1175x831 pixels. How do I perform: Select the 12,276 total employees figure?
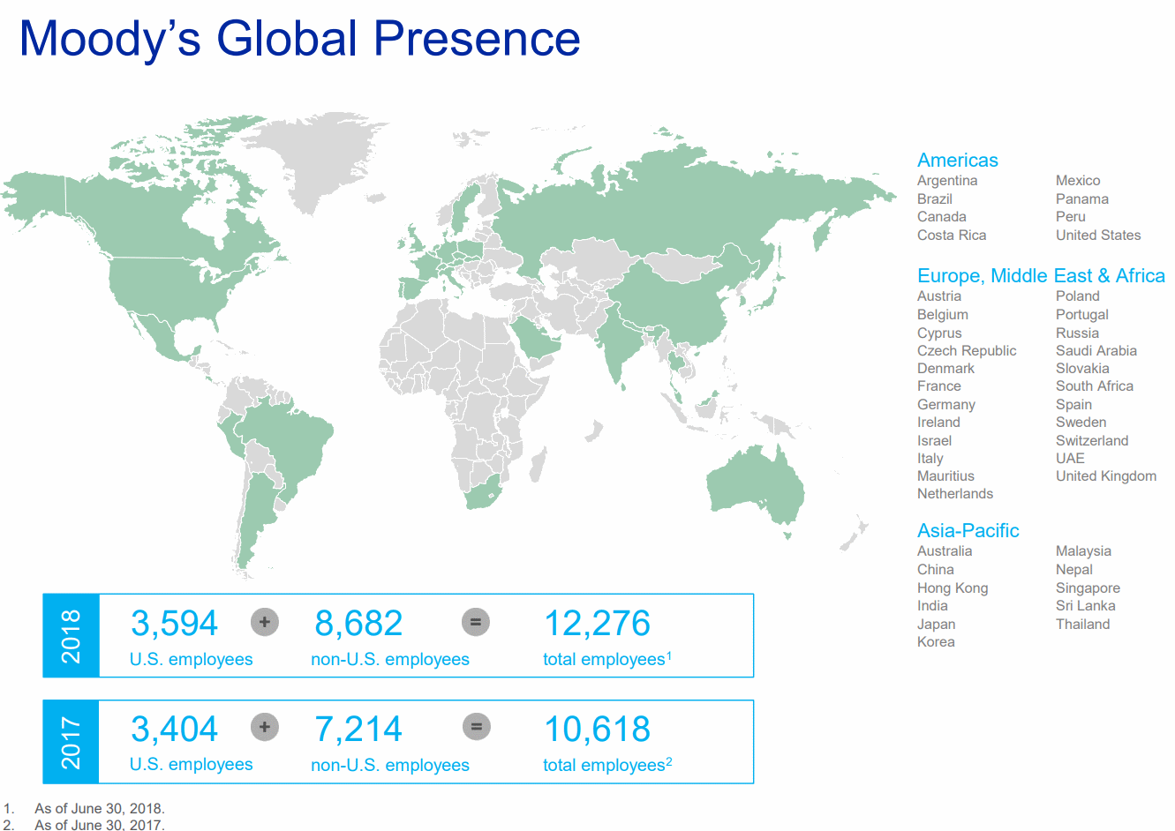597,624
